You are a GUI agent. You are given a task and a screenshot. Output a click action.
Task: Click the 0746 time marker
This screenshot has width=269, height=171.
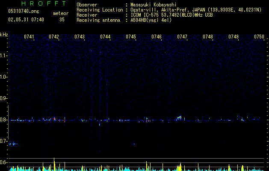[x=157, y=37]
